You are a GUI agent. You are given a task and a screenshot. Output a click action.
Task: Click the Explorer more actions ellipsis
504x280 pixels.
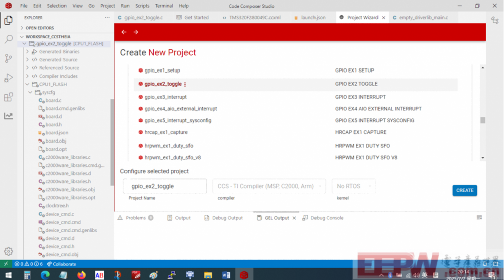[x=107, y=17]
